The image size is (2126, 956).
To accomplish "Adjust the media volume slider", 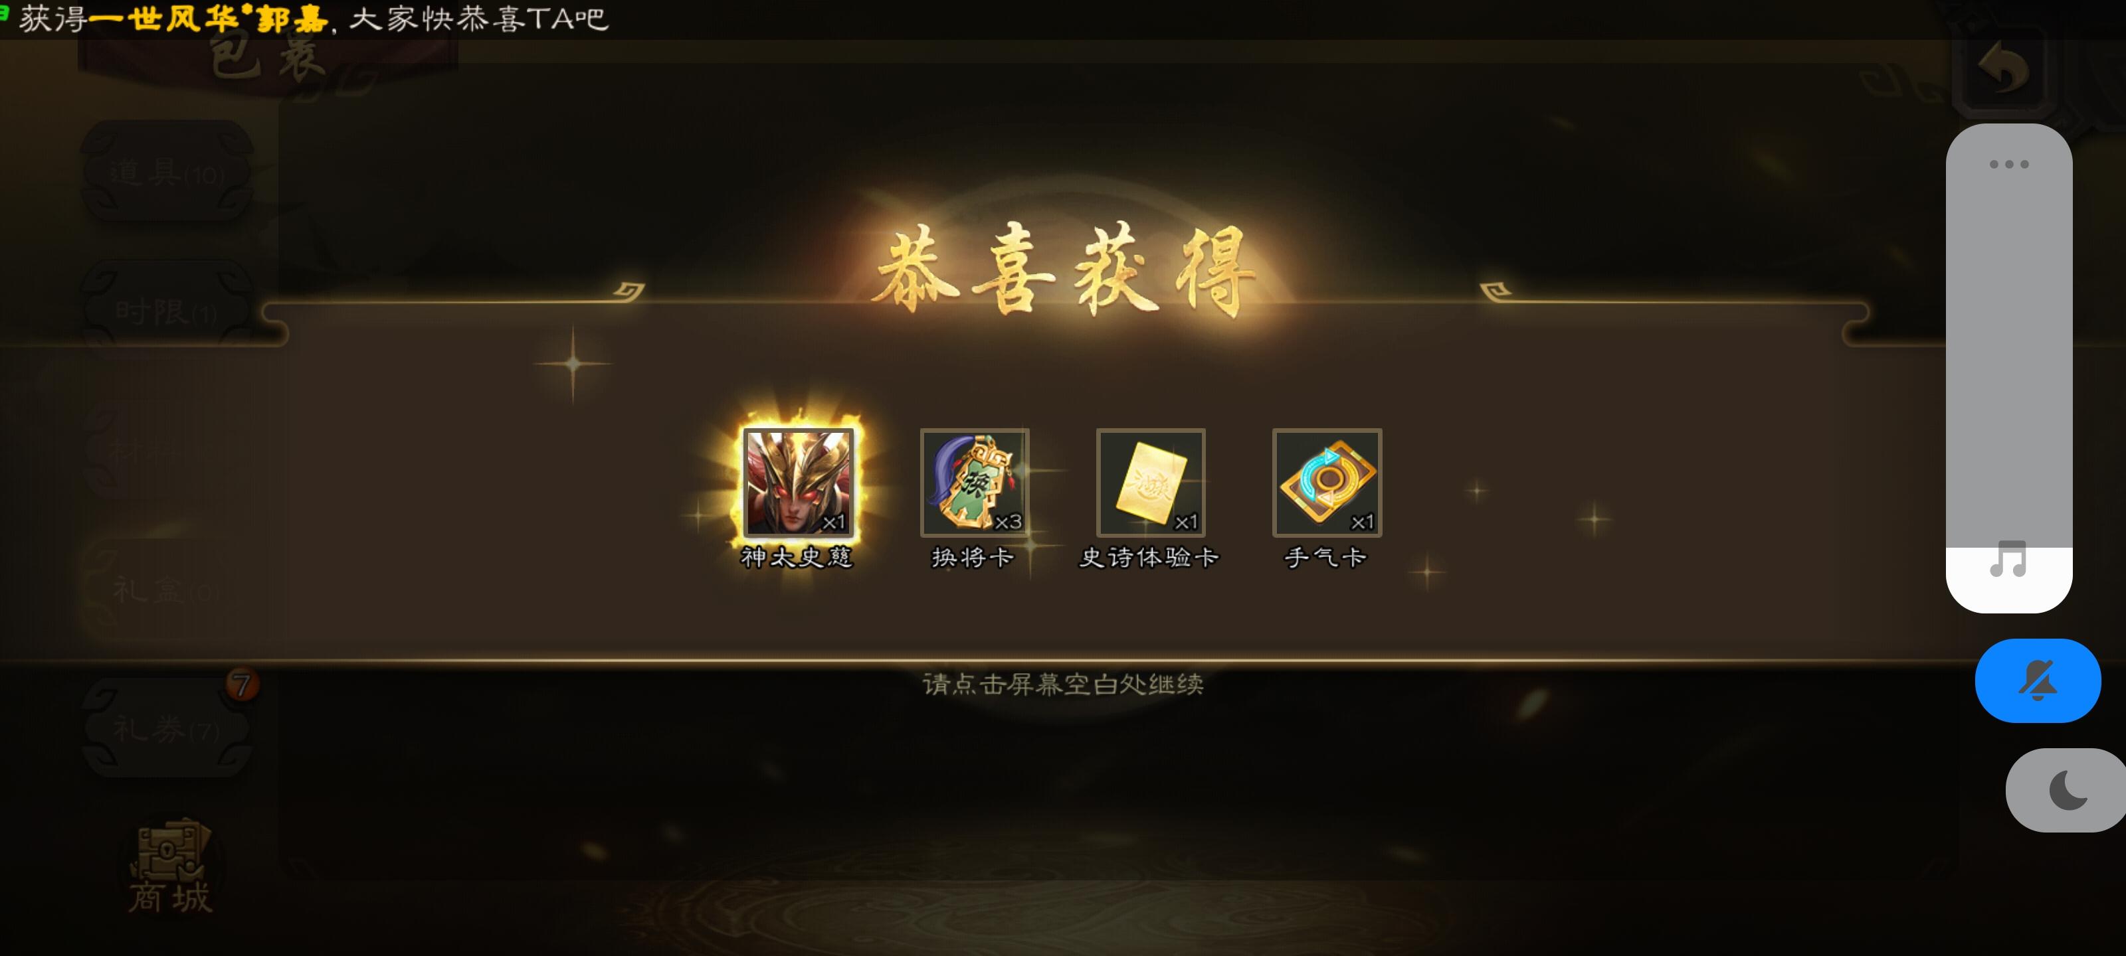I will [x=2008, y=368].
